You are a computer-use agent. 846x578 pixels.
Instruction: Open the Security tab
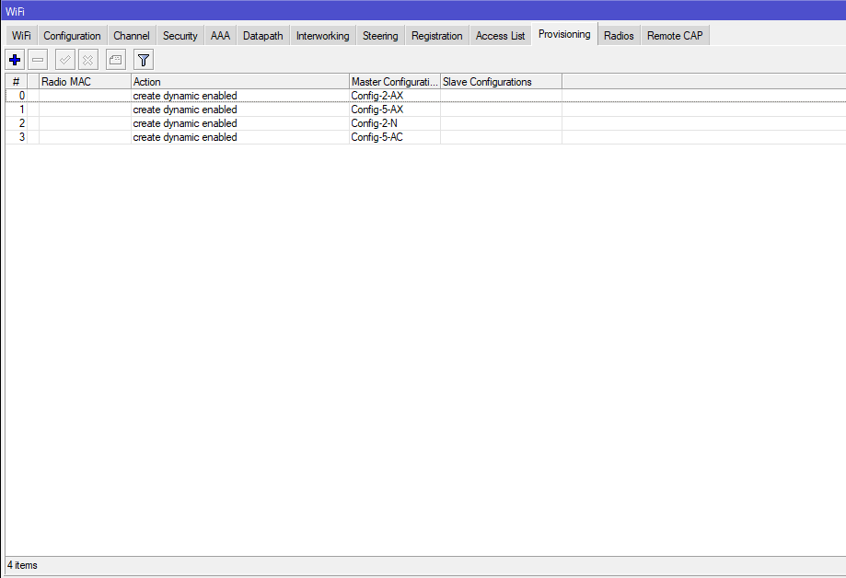pos(180,36)
